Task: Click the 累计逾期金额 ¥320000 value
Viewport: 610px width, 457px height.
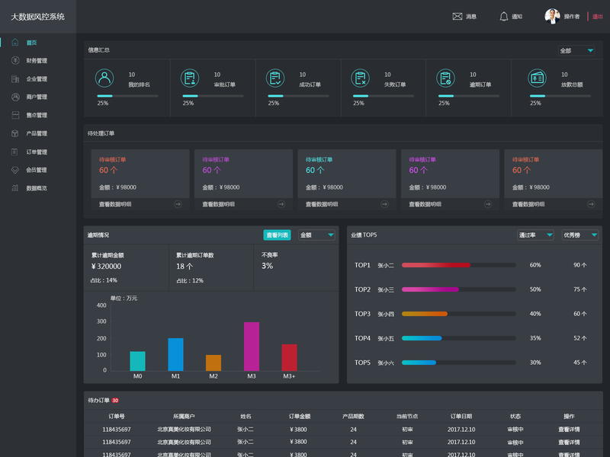Action: tap(106, 266)
